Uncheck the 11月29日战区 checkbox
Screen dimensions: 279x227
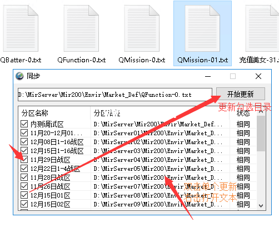[x=24, y=160]
